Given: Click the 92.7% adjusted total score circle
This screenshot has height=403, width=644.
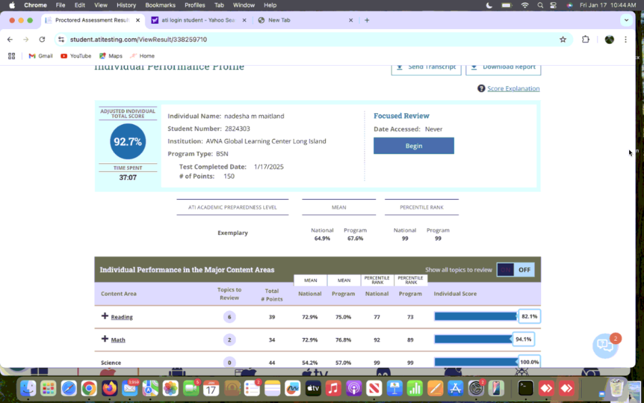Looking at the screenshot, I should click(x=128, y=142).
